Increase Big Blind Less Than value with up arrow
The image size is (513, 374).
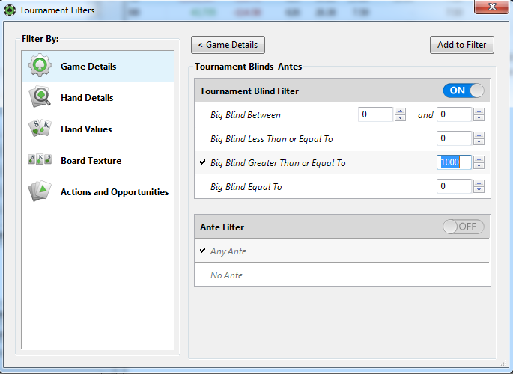pyautogui.click(x=479, y=135)
